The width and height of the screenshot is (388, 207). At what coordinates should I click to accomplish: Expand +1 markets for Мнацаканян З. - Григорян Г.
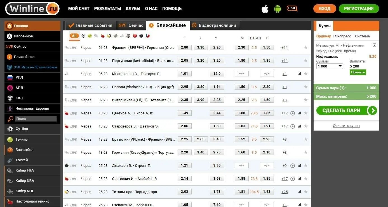coord(284,74)
